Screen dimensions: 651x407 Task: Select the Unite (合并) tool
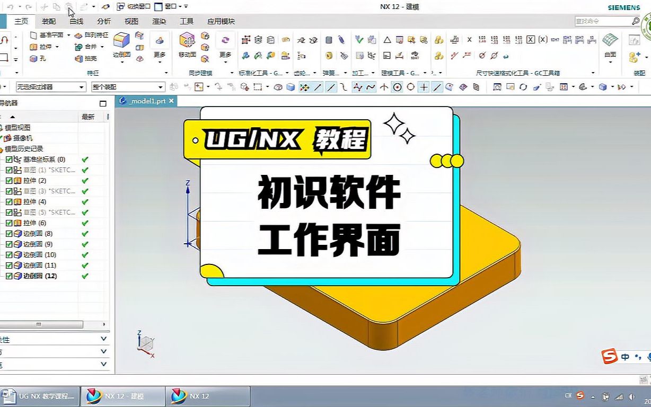coord(89,47)
